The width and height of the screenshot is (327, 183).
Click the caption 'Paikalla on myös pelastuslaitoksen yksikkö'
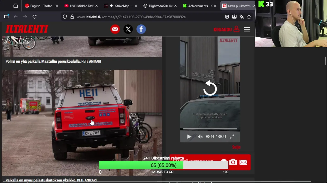coord(41,180)
